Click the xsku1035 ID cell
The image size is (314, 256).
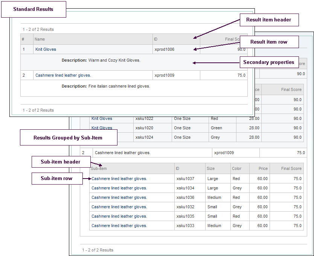click(x=190, y=217)
